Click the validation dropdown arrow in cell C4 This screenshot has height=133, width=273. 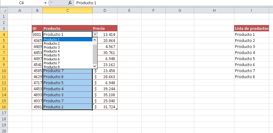95,35
